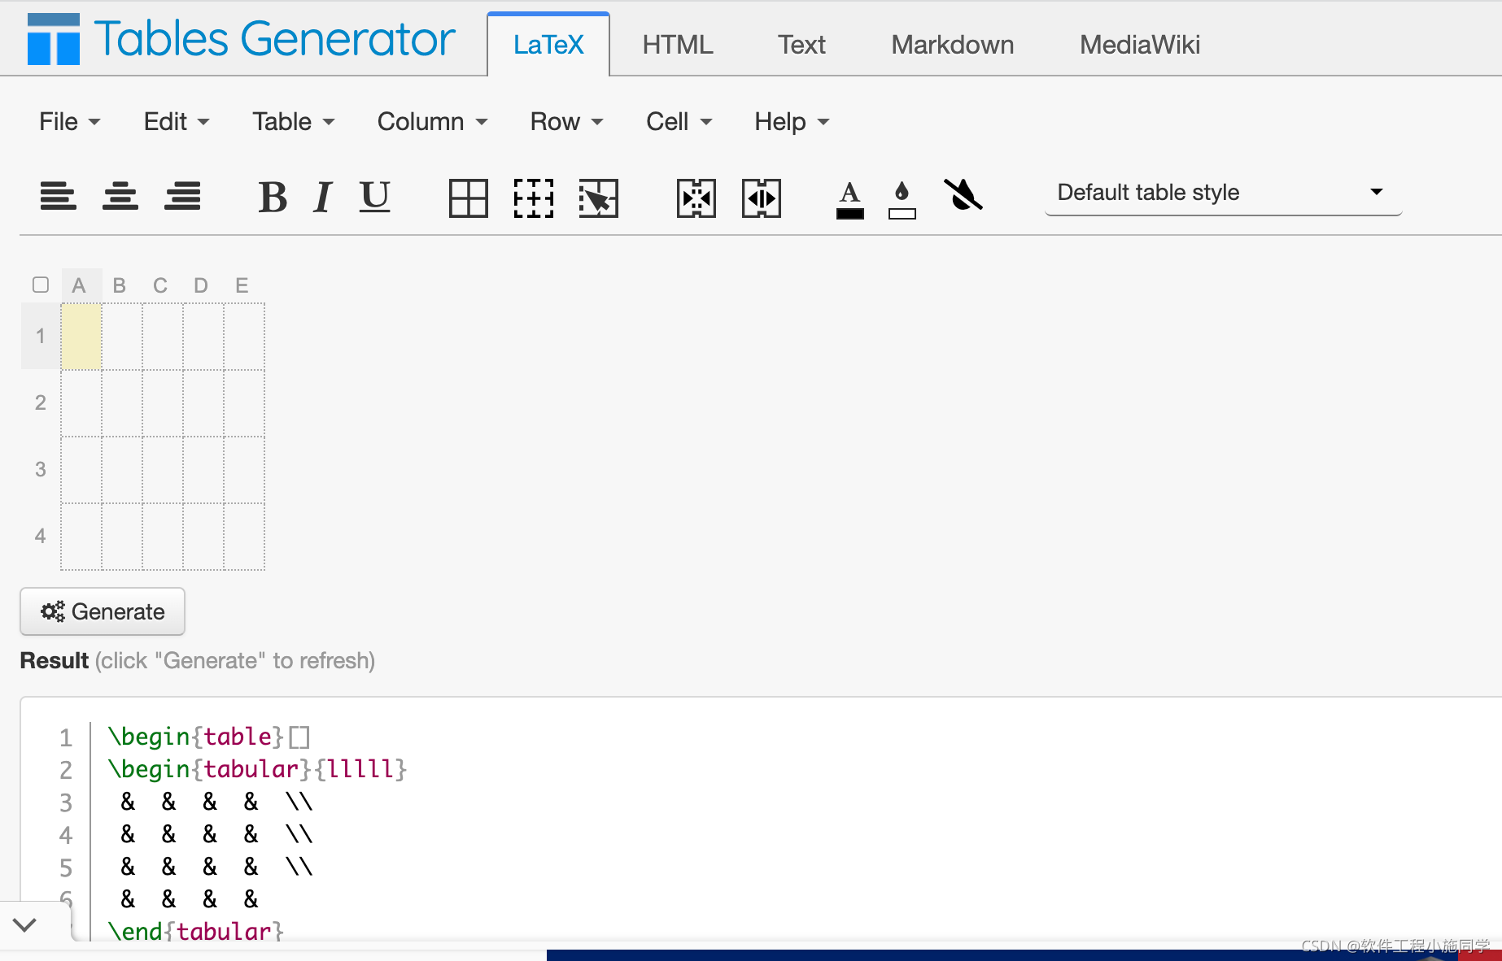Toggle the select-all cells checkbox
The image size is (1502, 961).
41,285
